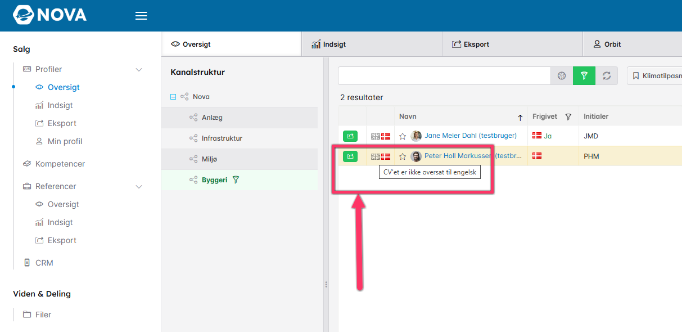Switch to the Orbit tab
Viewport: 682px width, 332px height.
tap(632, 44)
